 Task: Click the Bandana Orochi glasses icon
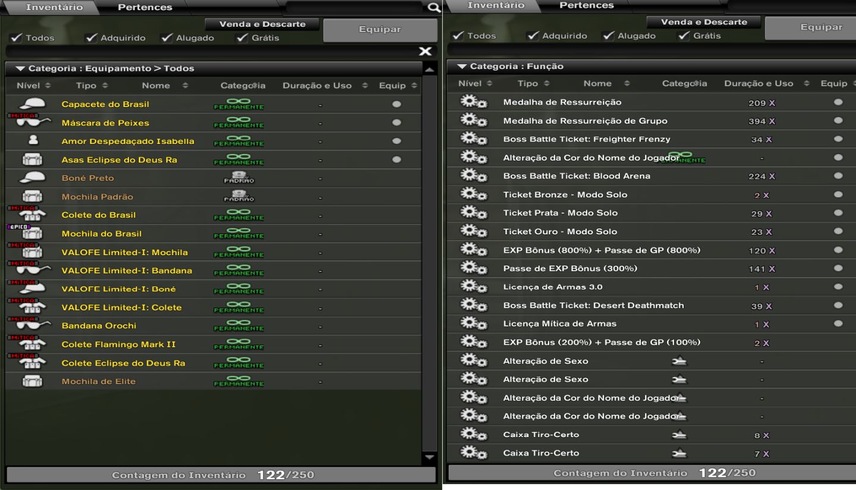point(32,325)
